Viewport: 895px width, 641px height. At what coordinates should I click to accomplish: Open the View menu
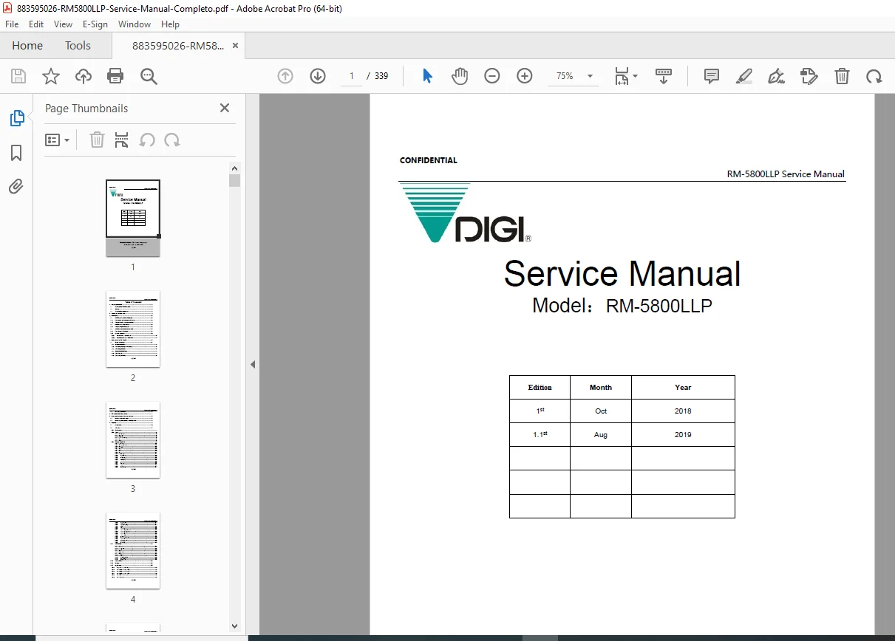coord(64,24)
